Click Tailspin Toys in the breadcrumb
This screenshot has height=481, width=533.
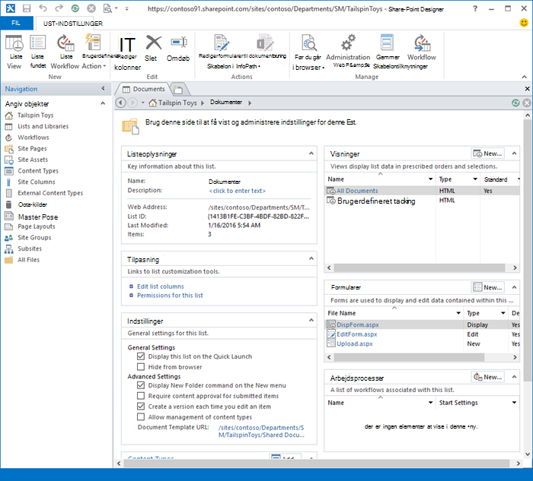click(177, 103)
